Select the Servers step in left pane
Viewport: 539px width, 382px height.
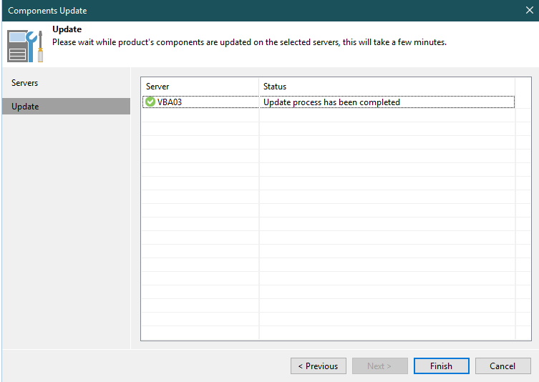25,83
